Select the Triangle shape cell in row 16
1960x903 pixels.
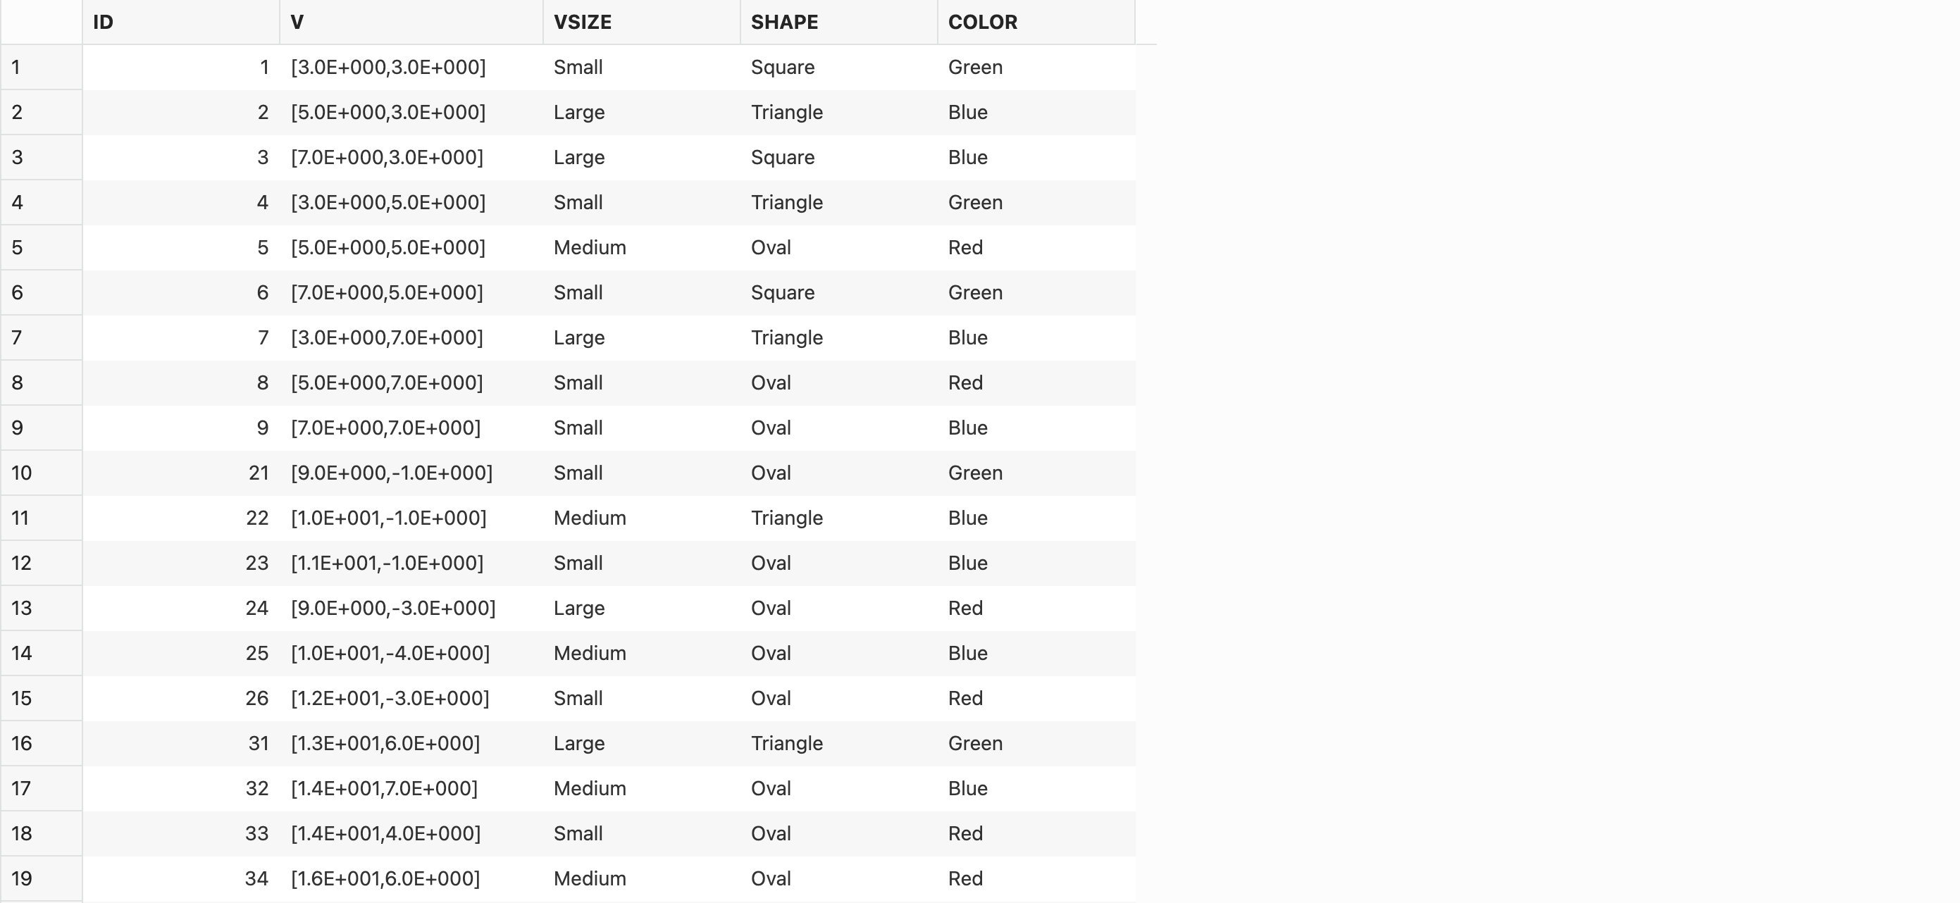coord(787,743)
